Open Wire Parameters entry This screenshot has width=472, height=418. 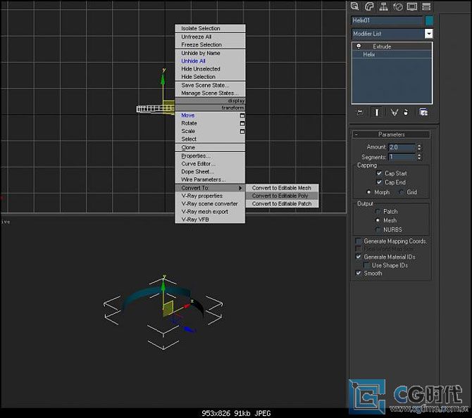pos(210,179)
